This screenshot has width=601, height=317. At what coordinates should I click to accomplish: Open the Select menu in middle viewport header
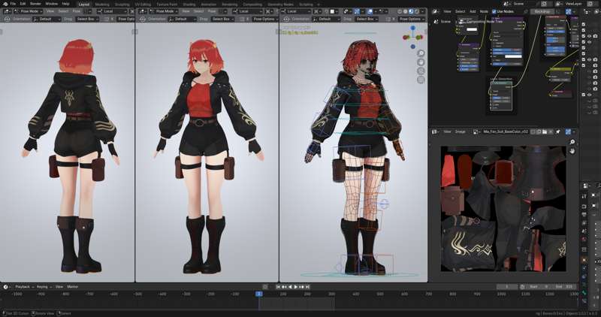point(198,11)
